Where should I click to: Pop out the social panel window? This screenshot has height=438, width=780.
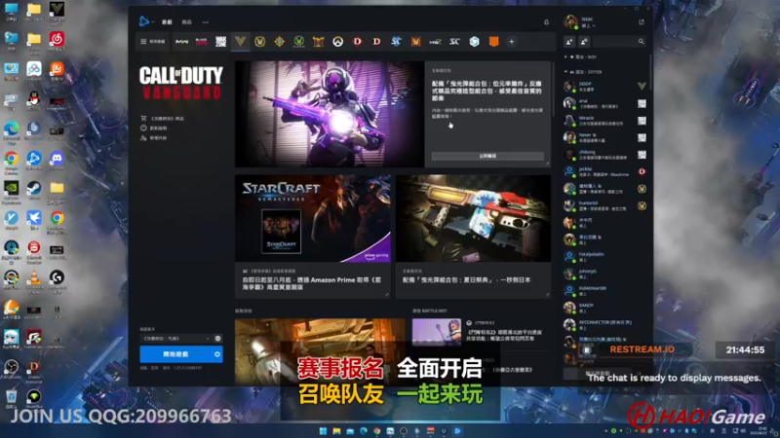click(x=642, y=21)
